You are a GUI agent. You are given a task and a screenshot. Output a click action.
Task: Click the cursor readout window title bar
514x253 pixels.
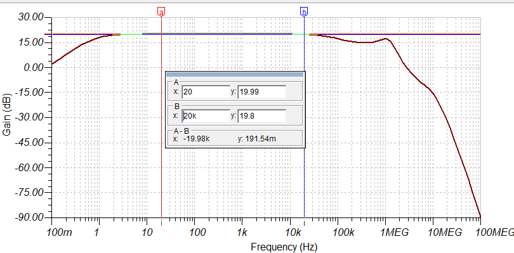click(x=235, y=75)
